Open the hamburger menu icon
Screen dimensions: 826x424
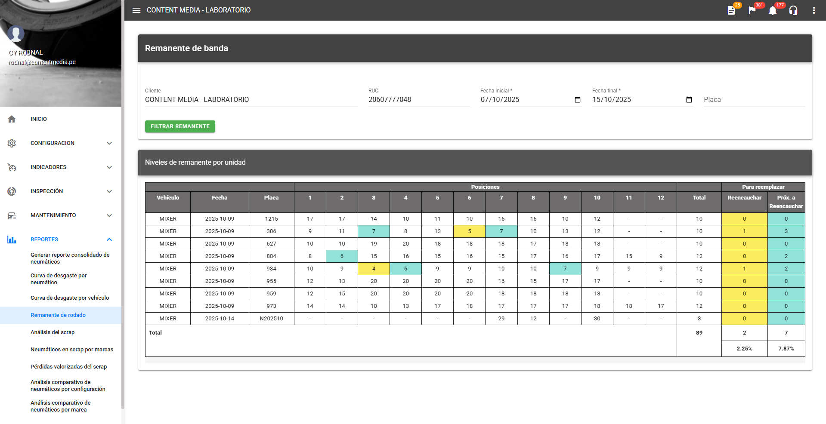136,10
